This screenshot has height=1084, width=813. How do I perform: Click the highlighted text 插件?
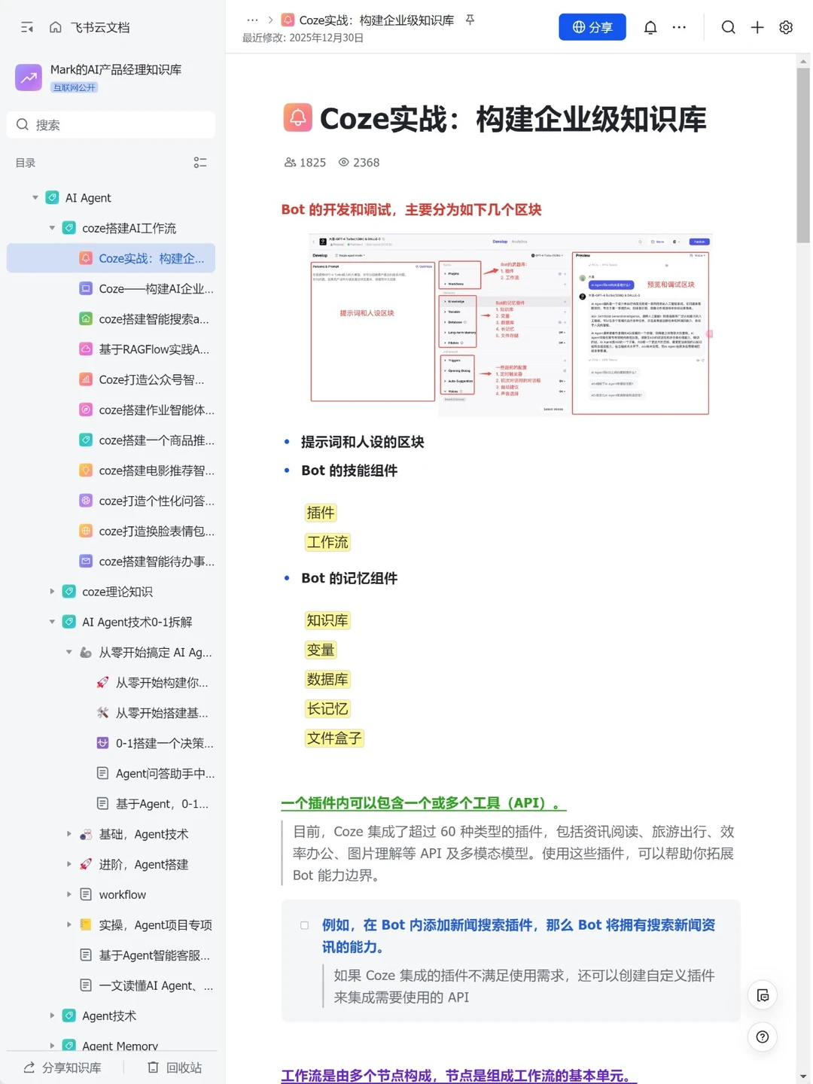(x=320, y=513)
